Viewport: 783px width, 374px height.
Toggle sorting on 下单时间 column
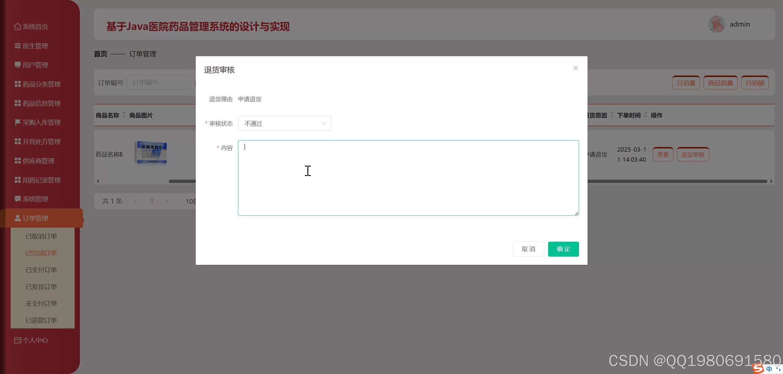point(646,115)
